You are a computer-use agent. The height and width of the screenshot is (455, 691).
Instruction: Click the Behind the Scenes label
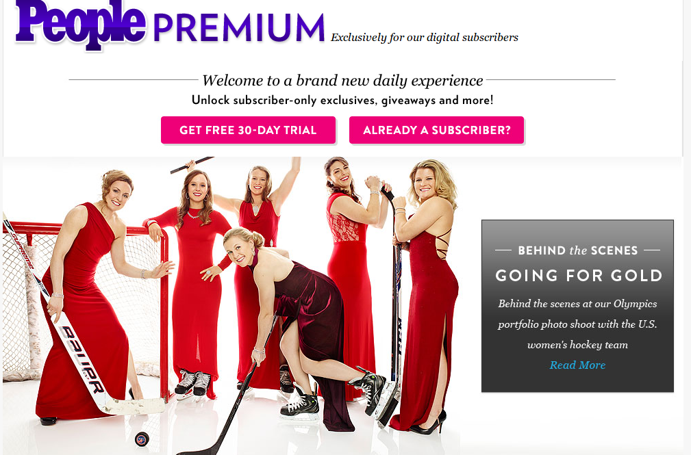tap(578, 250)
